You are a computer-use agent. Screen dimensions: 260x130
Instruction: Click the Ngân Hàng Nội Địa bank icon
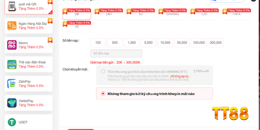[12, 26]
